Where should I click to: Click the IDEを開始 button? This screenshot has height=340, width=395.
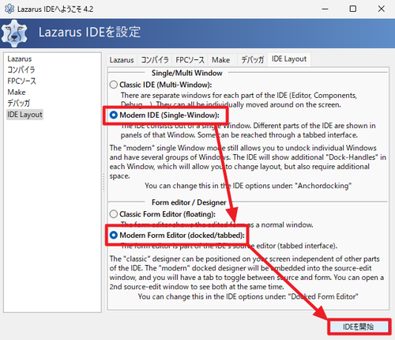pyautogui.click(x=359, y=327)
